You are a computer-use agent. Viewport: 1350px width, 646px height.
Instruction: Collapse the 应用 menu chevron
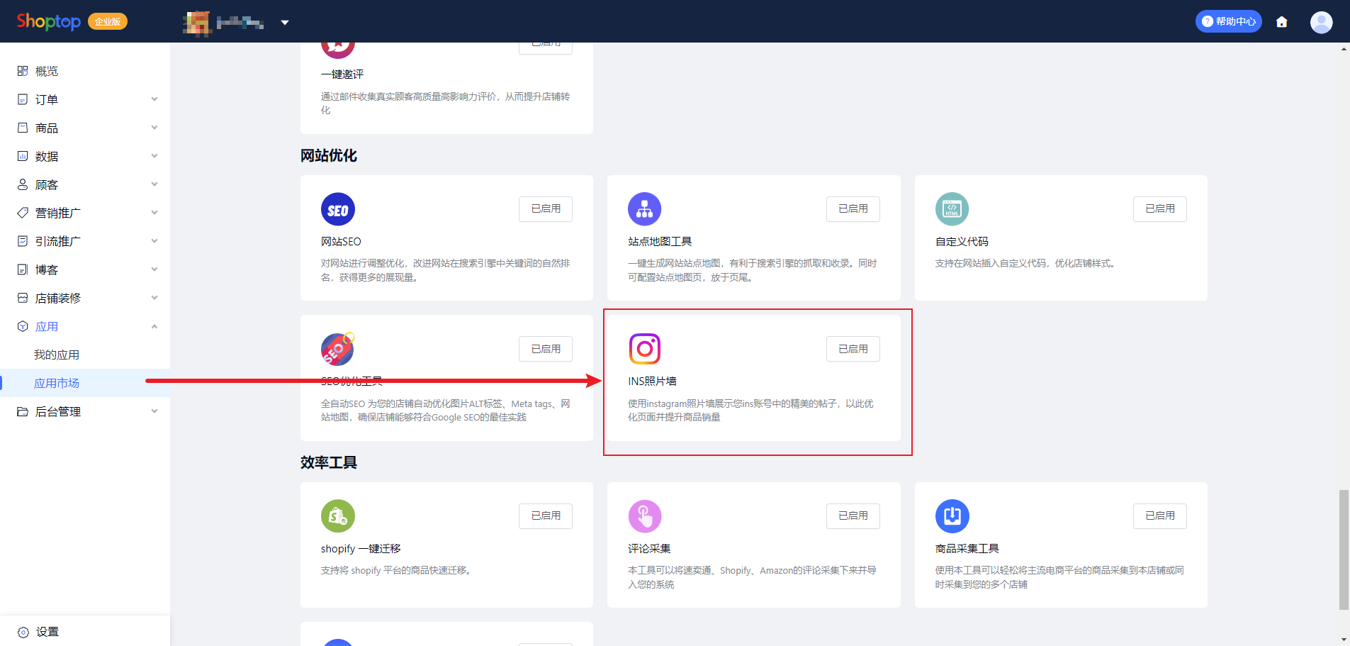pyautogui.click(x=154, y=326)
